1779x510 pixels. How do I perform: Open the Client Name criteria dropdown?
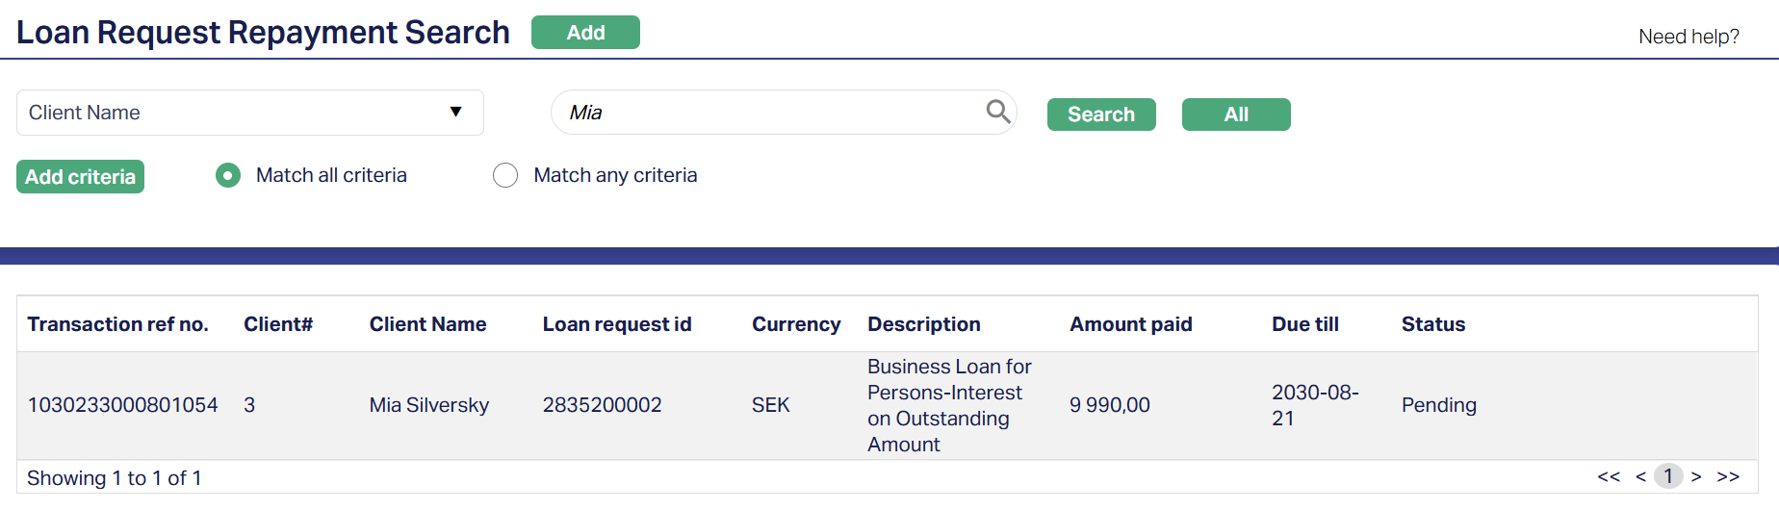click(x=249, y=113)
